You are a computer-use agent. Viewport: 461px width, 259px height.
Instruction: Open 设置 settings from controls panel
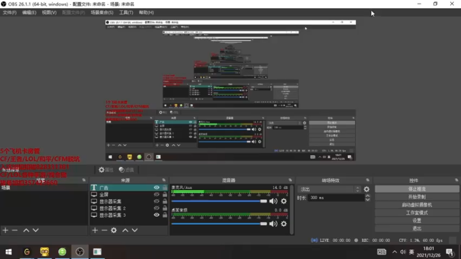pos(417,220)
